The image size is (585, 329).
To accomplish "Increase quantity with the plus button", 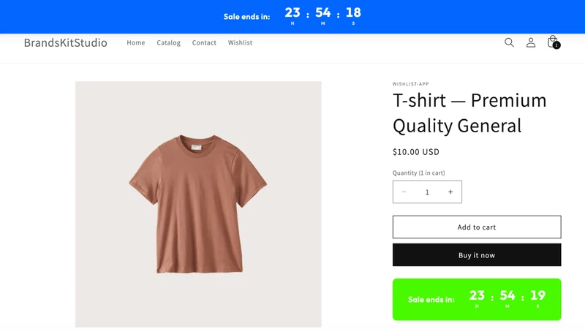I will [450, 192].
